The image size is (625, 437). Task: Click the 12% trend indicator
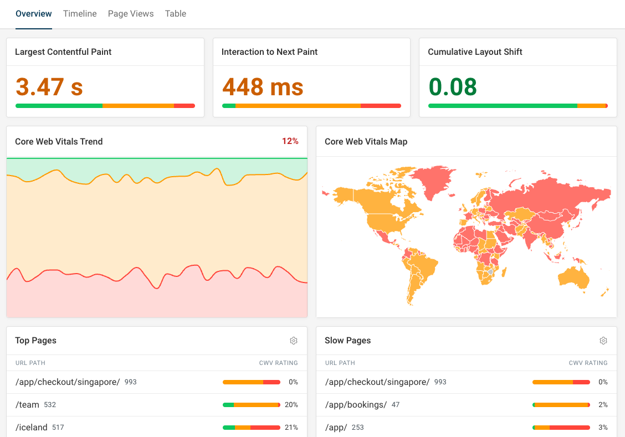290,141
